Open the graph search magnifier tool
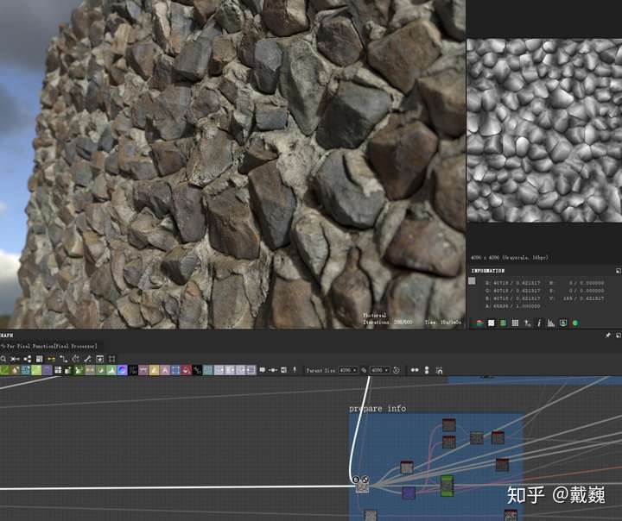 [3, 359]
